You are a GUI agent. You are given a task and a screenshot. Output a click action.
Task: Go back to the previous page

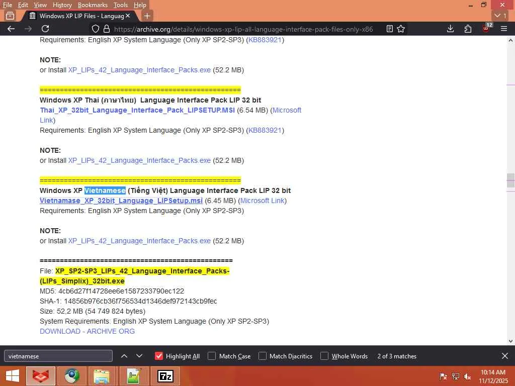[11, 29]
